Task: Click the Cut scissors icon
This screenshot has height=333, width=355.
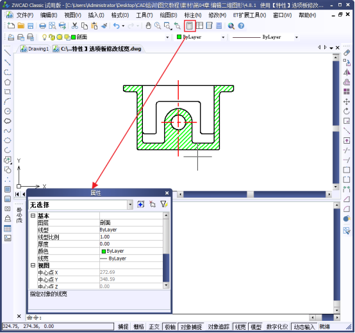Action: 74,26
